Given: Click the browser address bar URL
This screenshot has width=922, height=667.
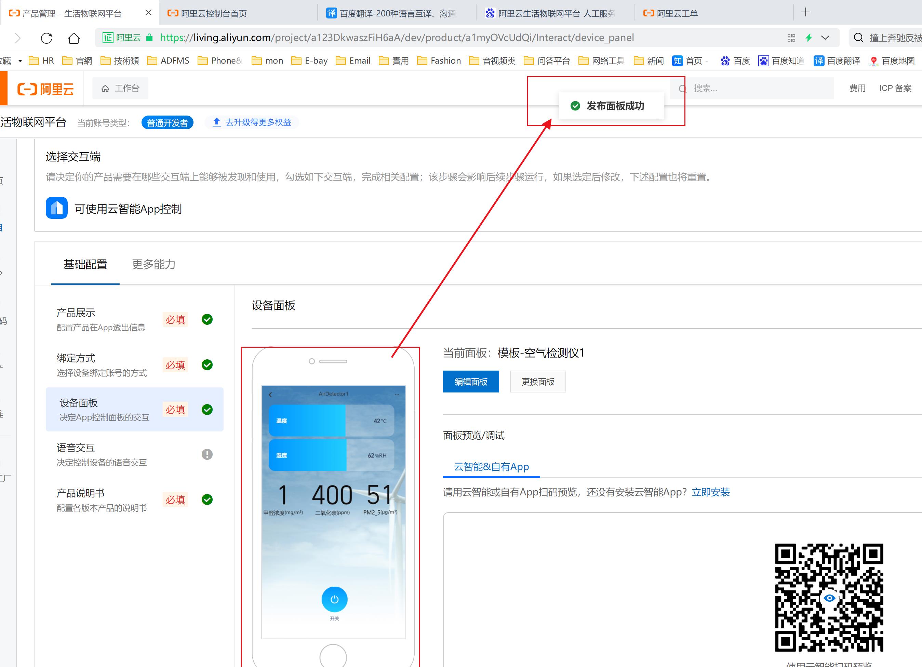Looking at the screenshot, I should pos(397,38).
